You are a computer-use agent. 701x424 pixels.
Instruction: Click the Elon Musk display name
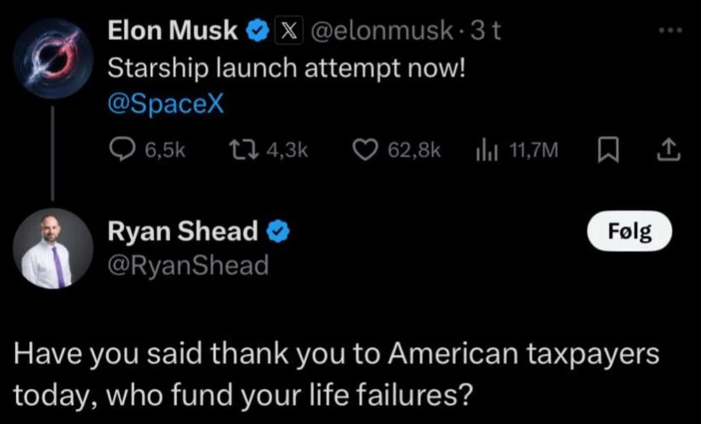tap(173, 31)
